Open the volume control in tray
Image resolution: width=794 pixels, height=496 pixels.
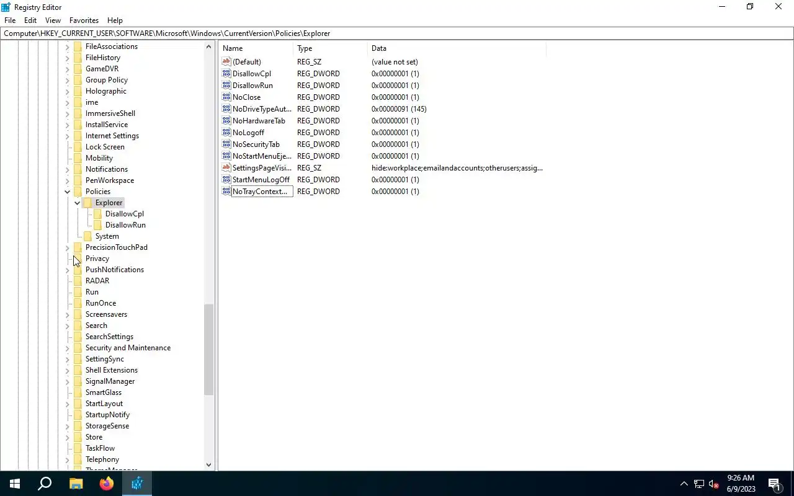click(x=713, y=484)
